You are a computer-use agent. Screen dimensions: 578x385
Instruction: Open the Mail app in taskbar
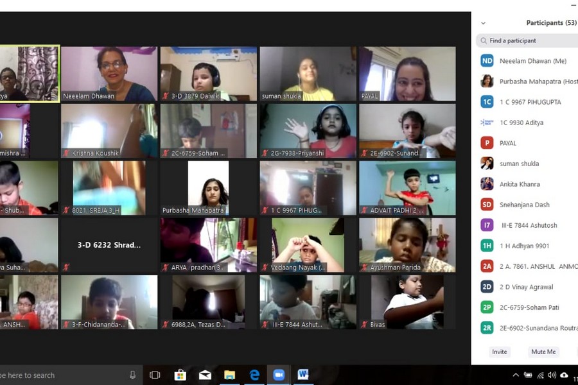point(205,375)
